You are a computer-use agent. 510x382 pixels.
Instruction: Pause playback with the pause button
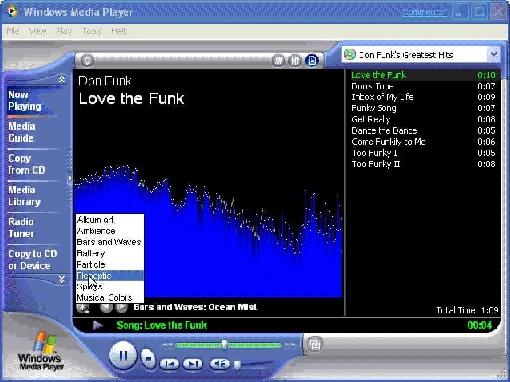tap(123, 355)
